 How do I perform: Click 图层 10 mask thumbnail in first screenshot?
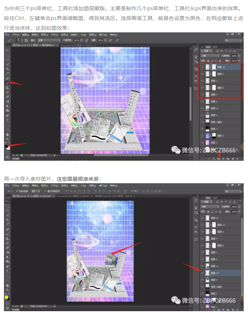tap(214, 67)
